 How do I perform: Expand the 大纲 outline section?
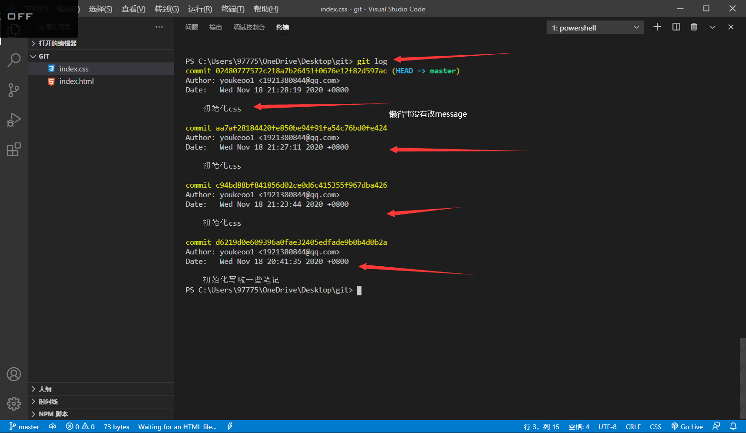pos(101,389)
